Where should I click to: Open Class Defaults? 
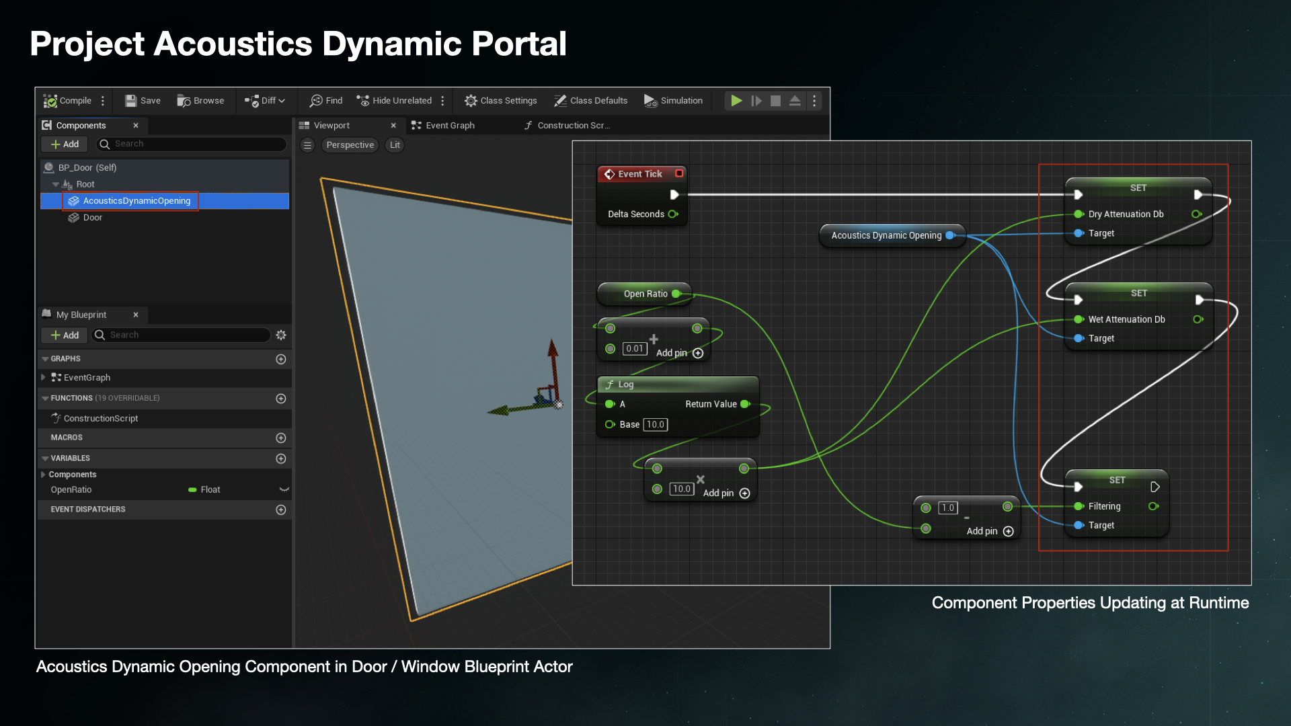coord(590,101)
